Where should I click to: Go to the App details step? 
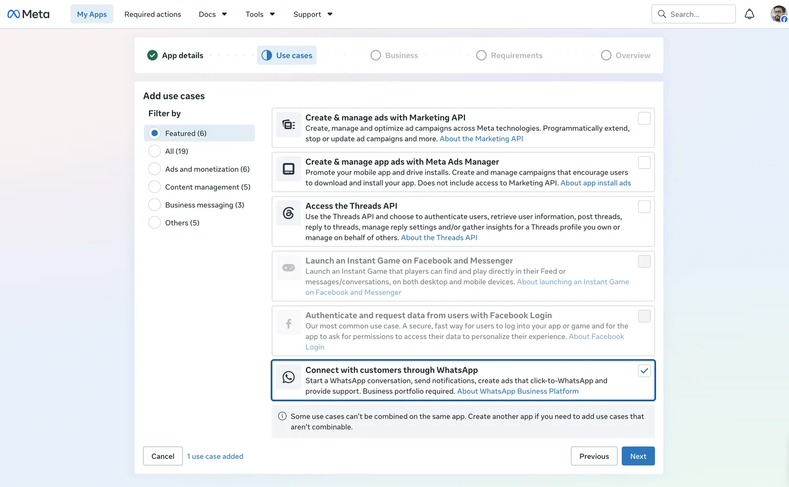(176, 55)
